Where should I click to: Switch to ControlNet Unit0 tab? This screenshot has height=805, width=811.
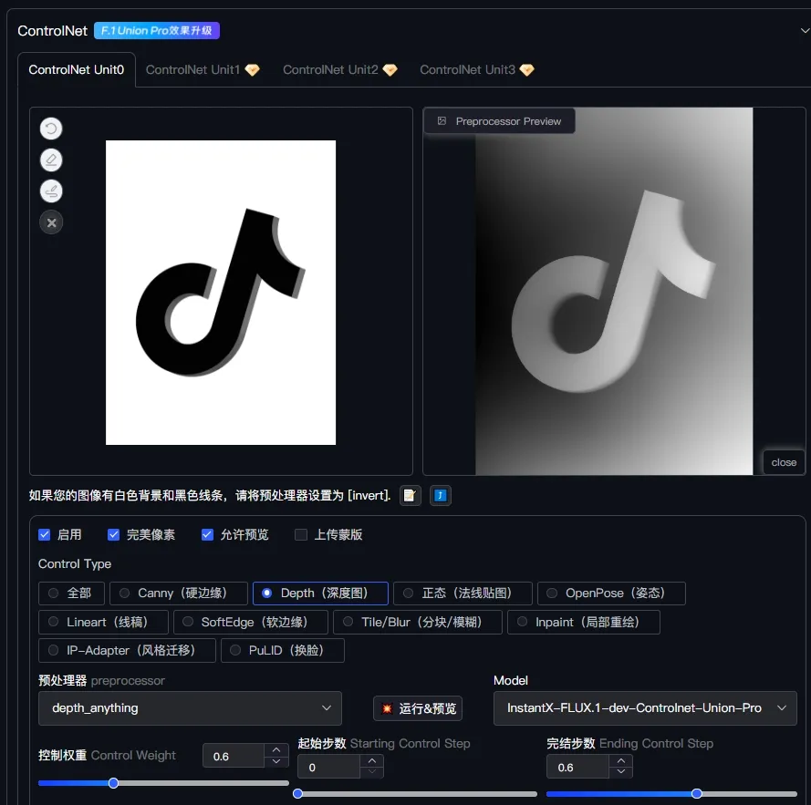point(77,70)
